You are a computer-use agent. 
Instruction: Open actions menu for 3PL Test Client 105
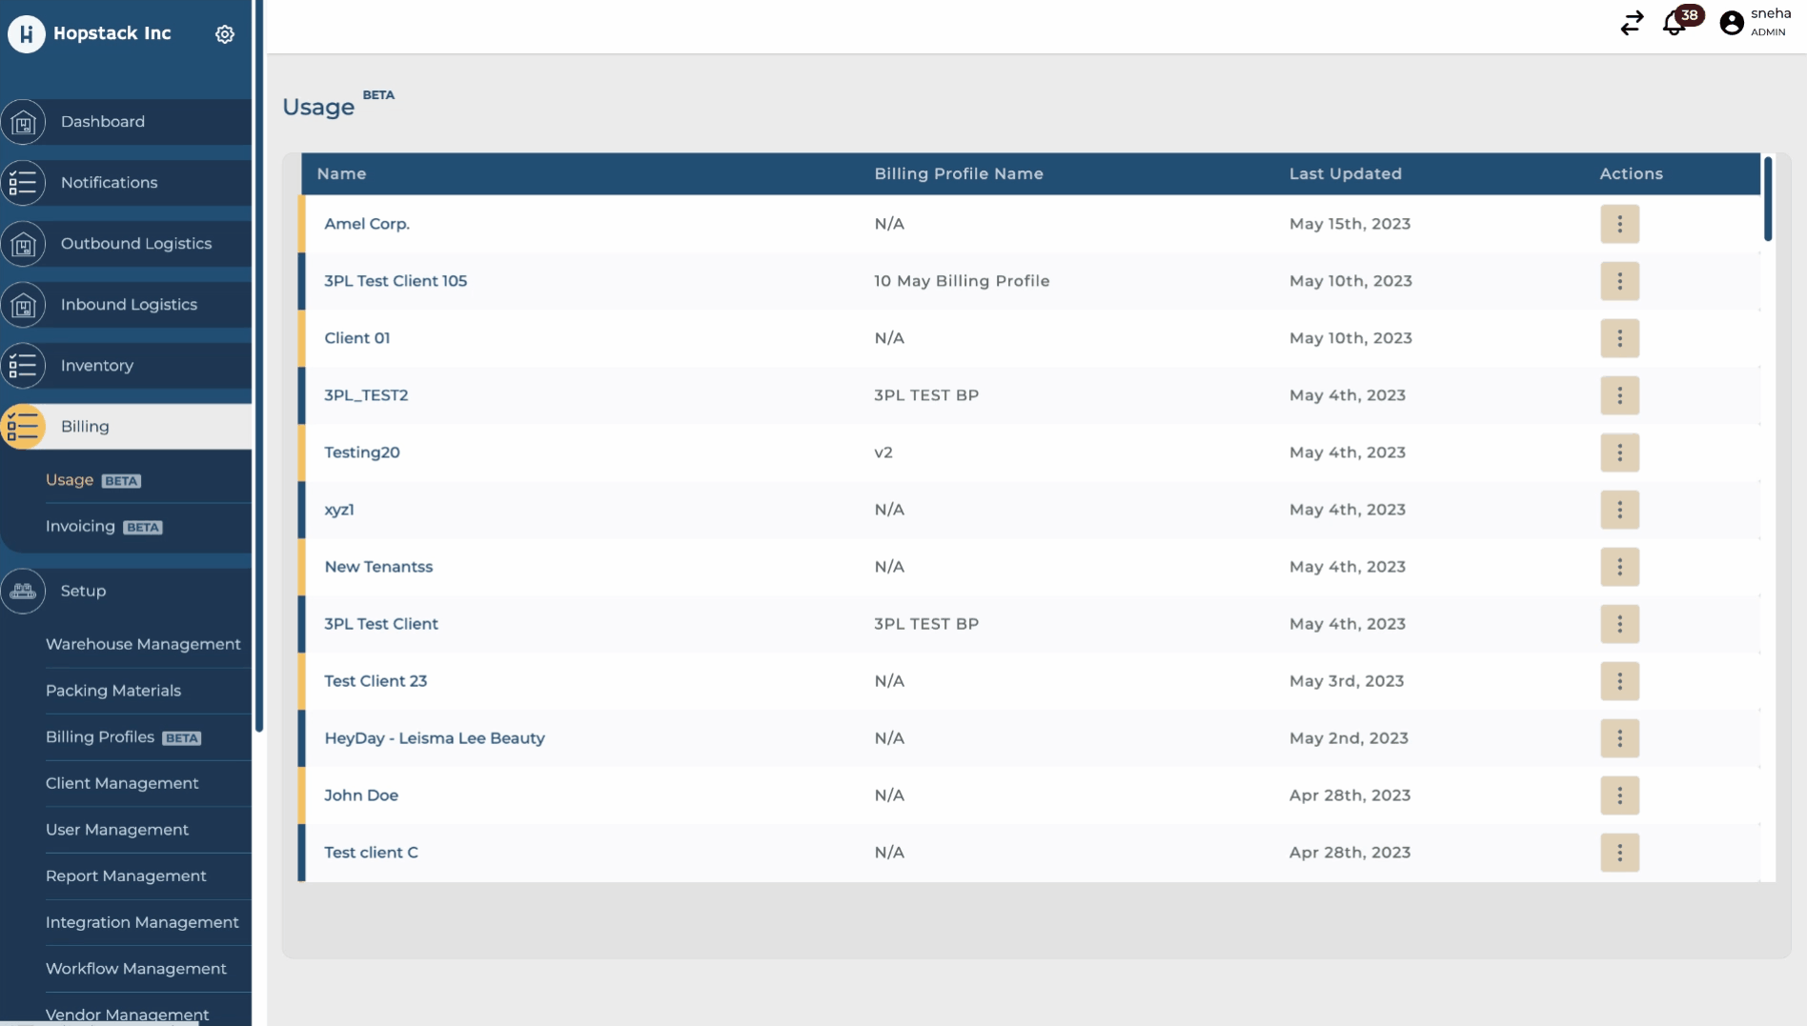1619,281
